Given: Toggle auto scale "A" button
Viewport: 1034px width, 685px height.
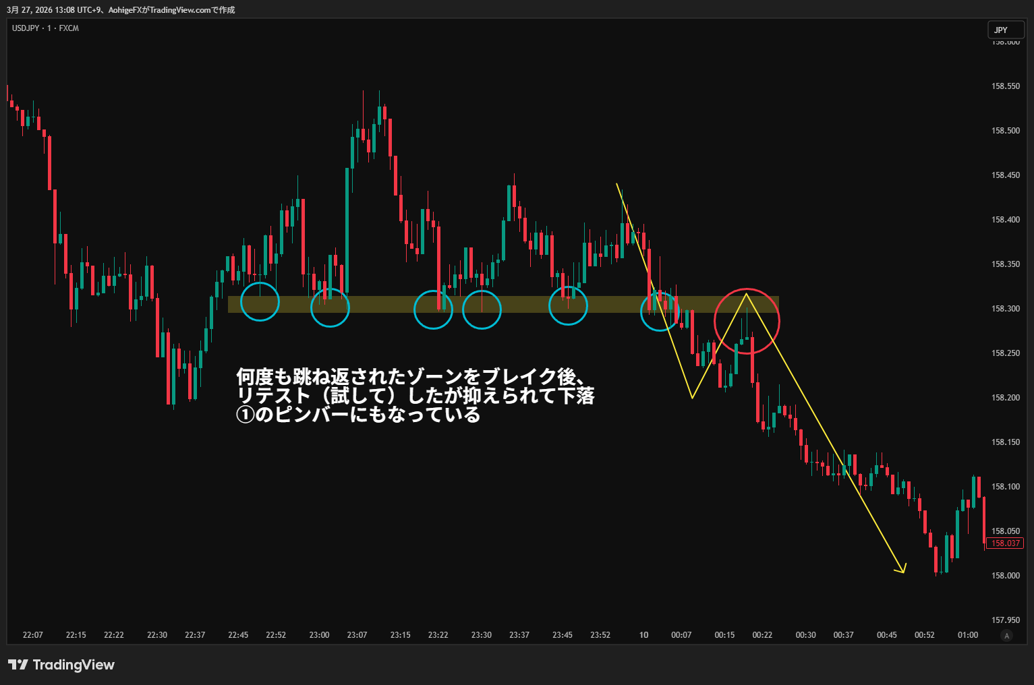Looking at the screenshot, I should point(1007,635).
